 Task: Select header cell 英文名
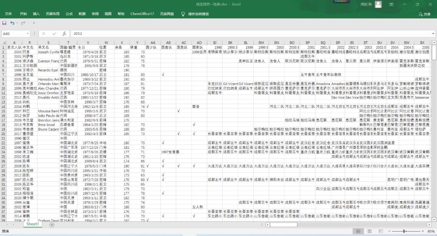click(x=48, y=47)
